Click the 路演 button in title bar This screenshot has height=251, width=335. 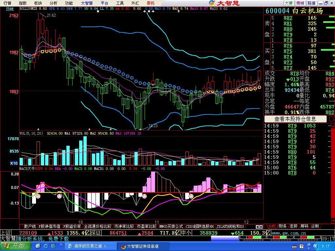[311, 3]
